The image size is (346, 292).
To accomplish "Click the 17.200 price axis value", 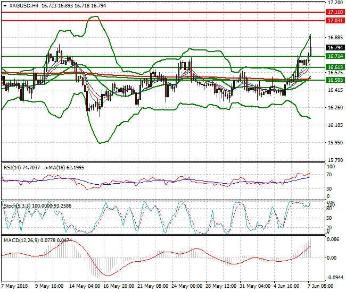I will pyautogui.click(x=334, y=3).
